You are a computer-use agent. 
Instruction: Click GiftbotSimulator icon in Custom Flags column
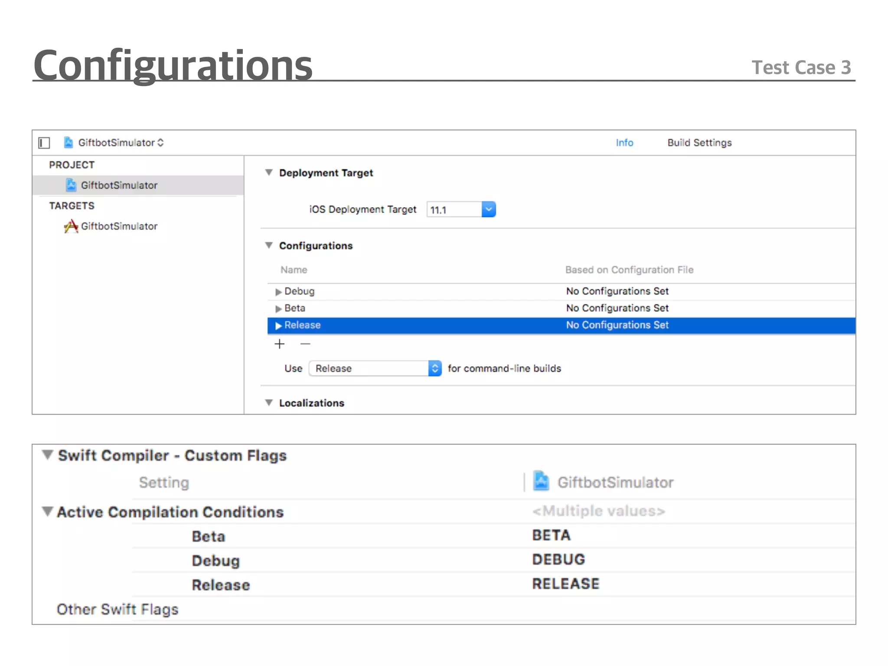[x=541, y=481]
